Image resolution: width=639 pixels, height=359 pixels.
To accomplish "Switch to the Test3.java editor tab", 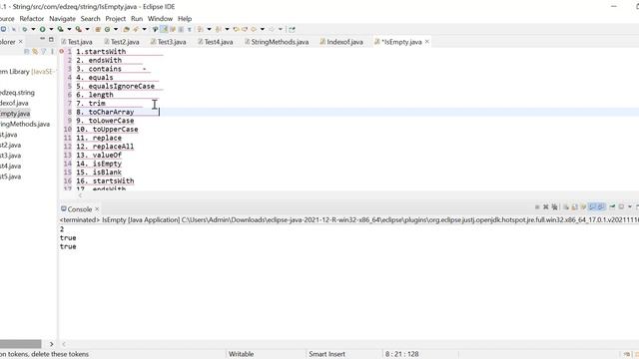I will (x=169, y=42).
